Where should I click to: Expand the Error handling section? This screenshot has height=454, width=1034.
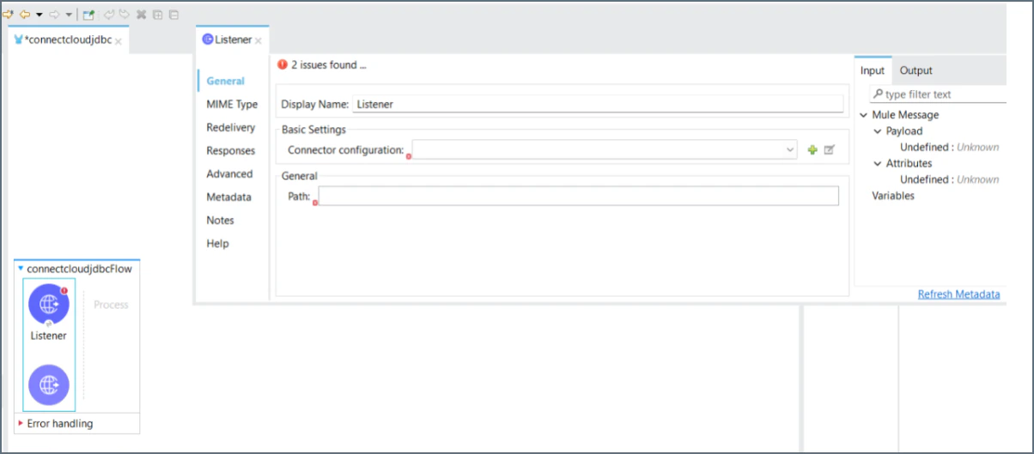coord(21,423)
